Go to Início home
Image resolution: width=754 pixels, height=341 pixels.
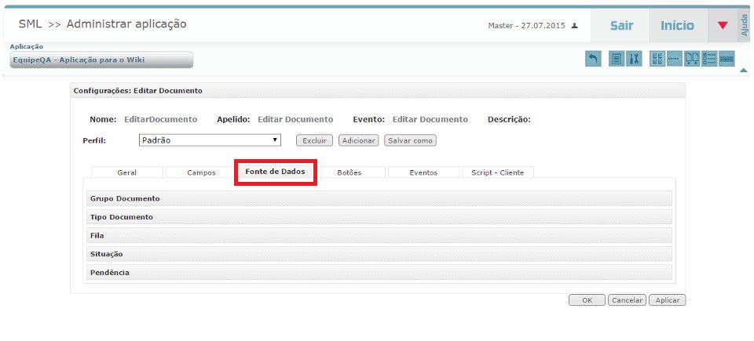coord(678,25)
